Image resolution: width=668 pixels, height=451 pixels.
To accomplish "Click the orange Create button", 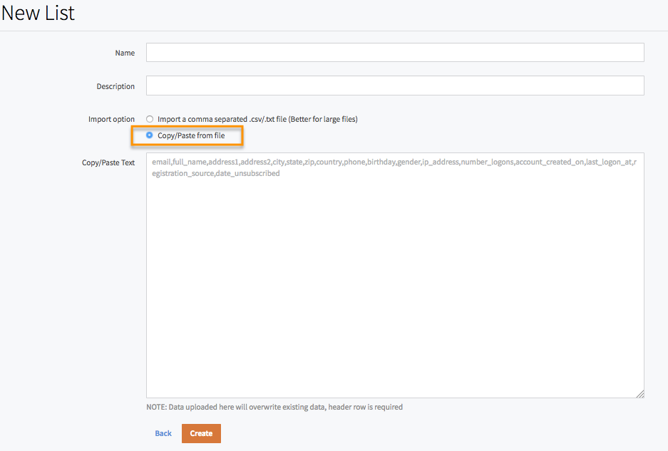I will tap(201, 433).
